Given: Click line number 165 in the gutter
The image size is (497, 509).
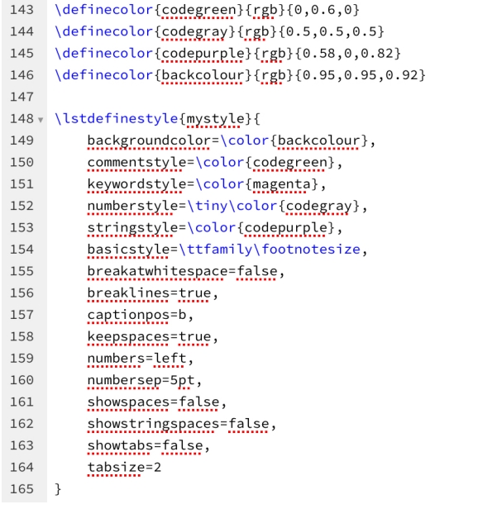Looking at the screenshot, I should (22, 488).
